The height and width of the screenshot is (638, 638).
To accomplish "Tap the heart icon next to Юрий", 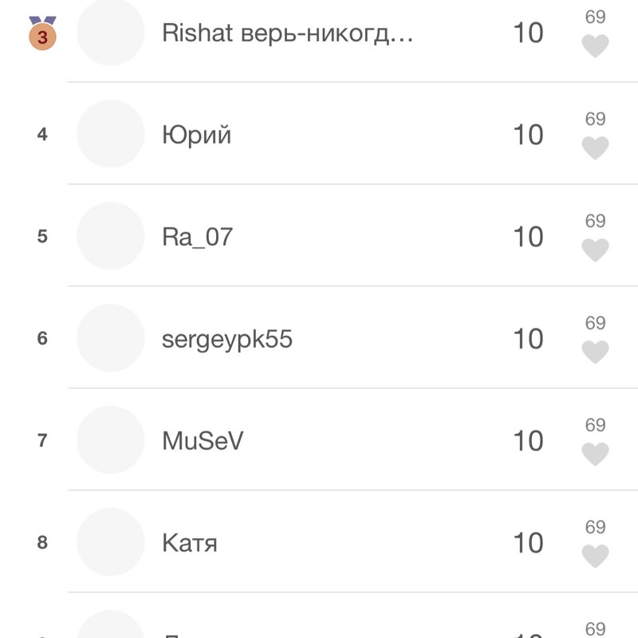I will pyautogui.click(x=595, y=148).
